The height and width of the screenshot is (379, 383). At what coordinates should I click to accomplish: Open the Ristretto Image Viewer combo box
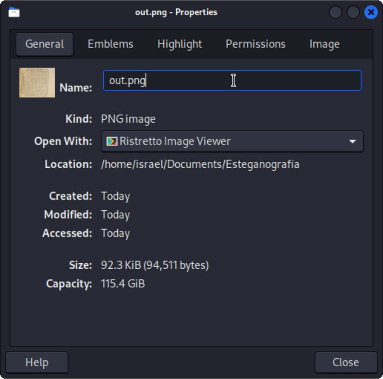tap(232, 142)
